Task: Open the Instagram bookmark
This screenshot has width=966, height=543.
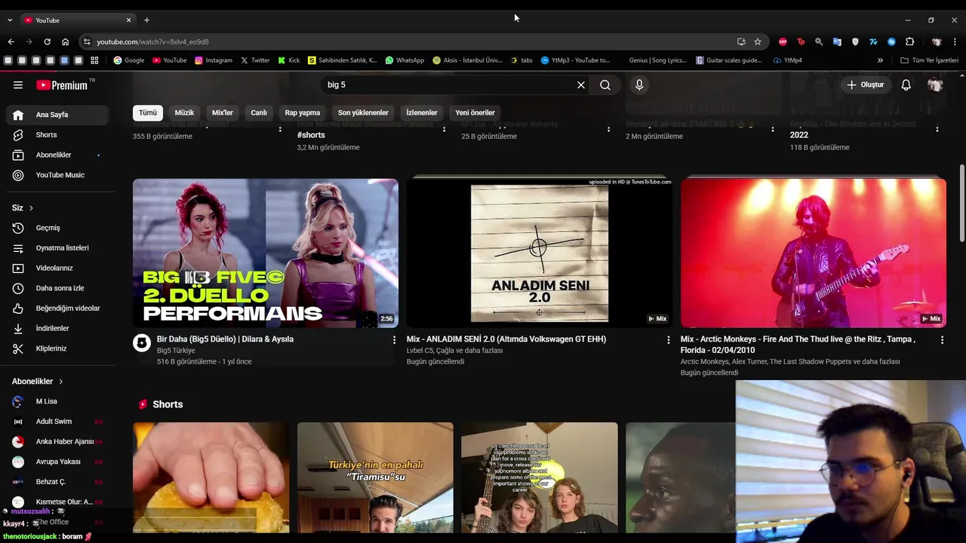Action: coord(214,60)
